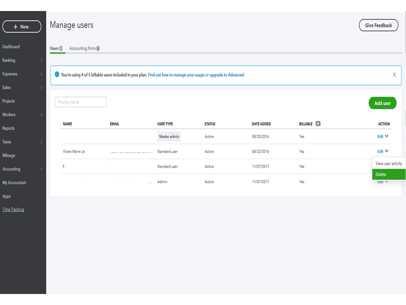The image size is (406, 305).
Task: Open Time Tracking in the sidebar
Action: click(x=13, y=210)
